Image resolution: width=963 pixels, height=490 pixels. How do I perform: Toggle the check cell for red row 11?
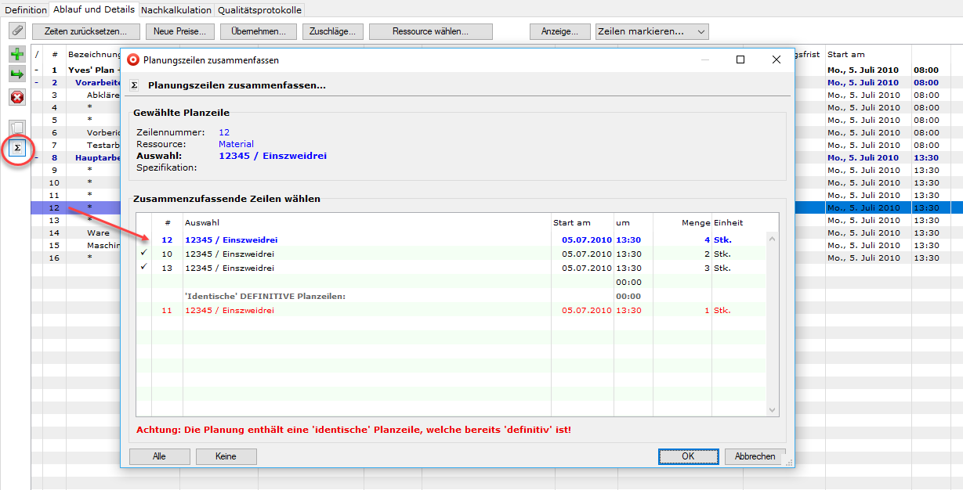tap(143, 310)
